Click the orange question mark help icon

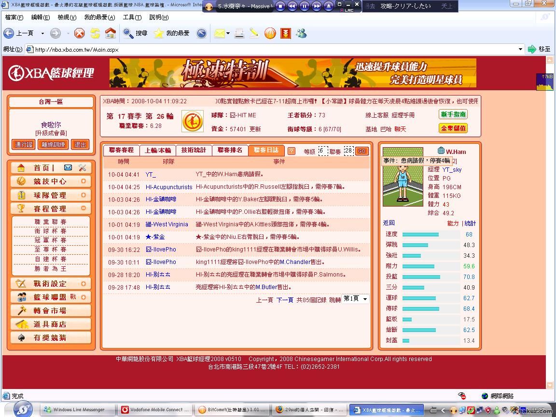click(x=291, y=151)
